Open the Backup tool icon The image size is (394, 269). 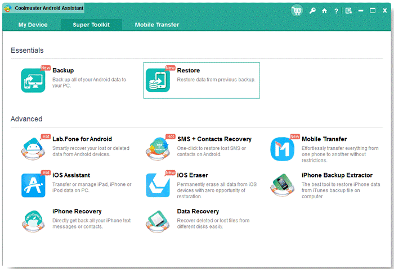pos(33,80)
